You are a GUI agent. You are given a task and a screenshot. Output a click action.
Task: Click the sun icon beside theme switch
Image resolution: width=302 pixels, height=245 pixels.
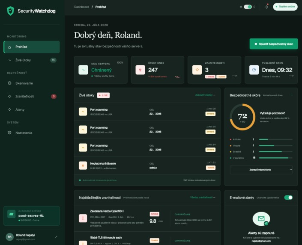point(241,7)
